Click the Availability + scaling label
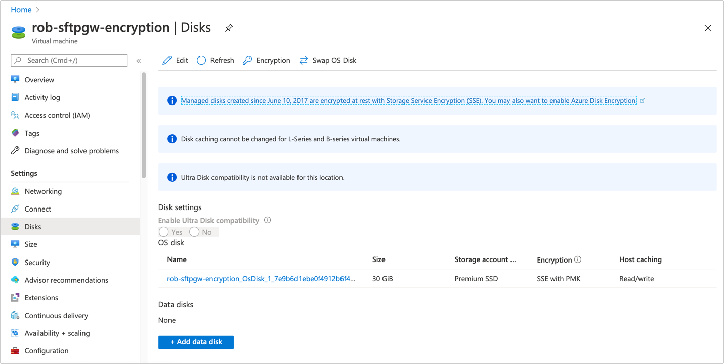Viewport: 724px width, 364px height. [x=57, y=333]
